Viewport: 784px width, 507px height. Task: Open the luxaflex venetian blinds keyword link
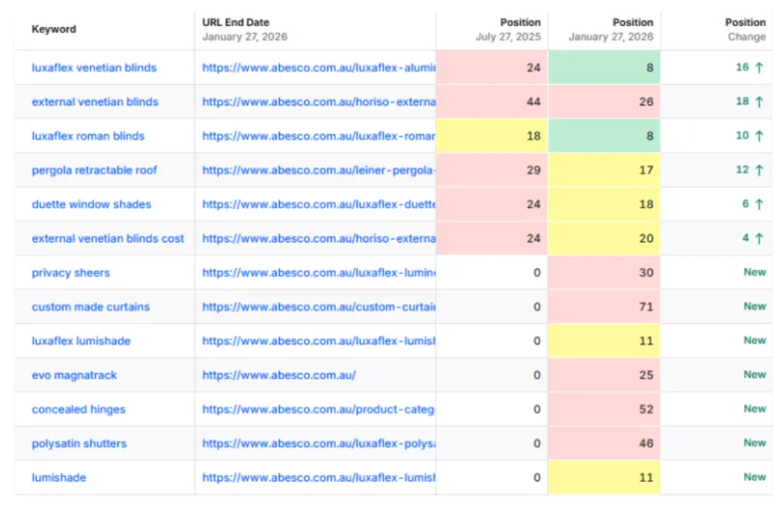point(94,68)
